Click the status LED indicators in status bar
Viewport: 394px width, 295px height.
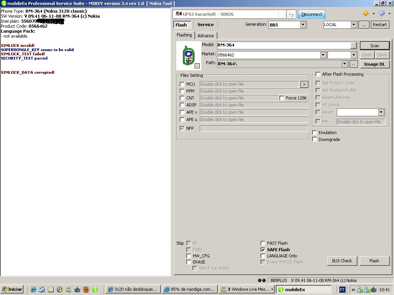pos(262,280)
